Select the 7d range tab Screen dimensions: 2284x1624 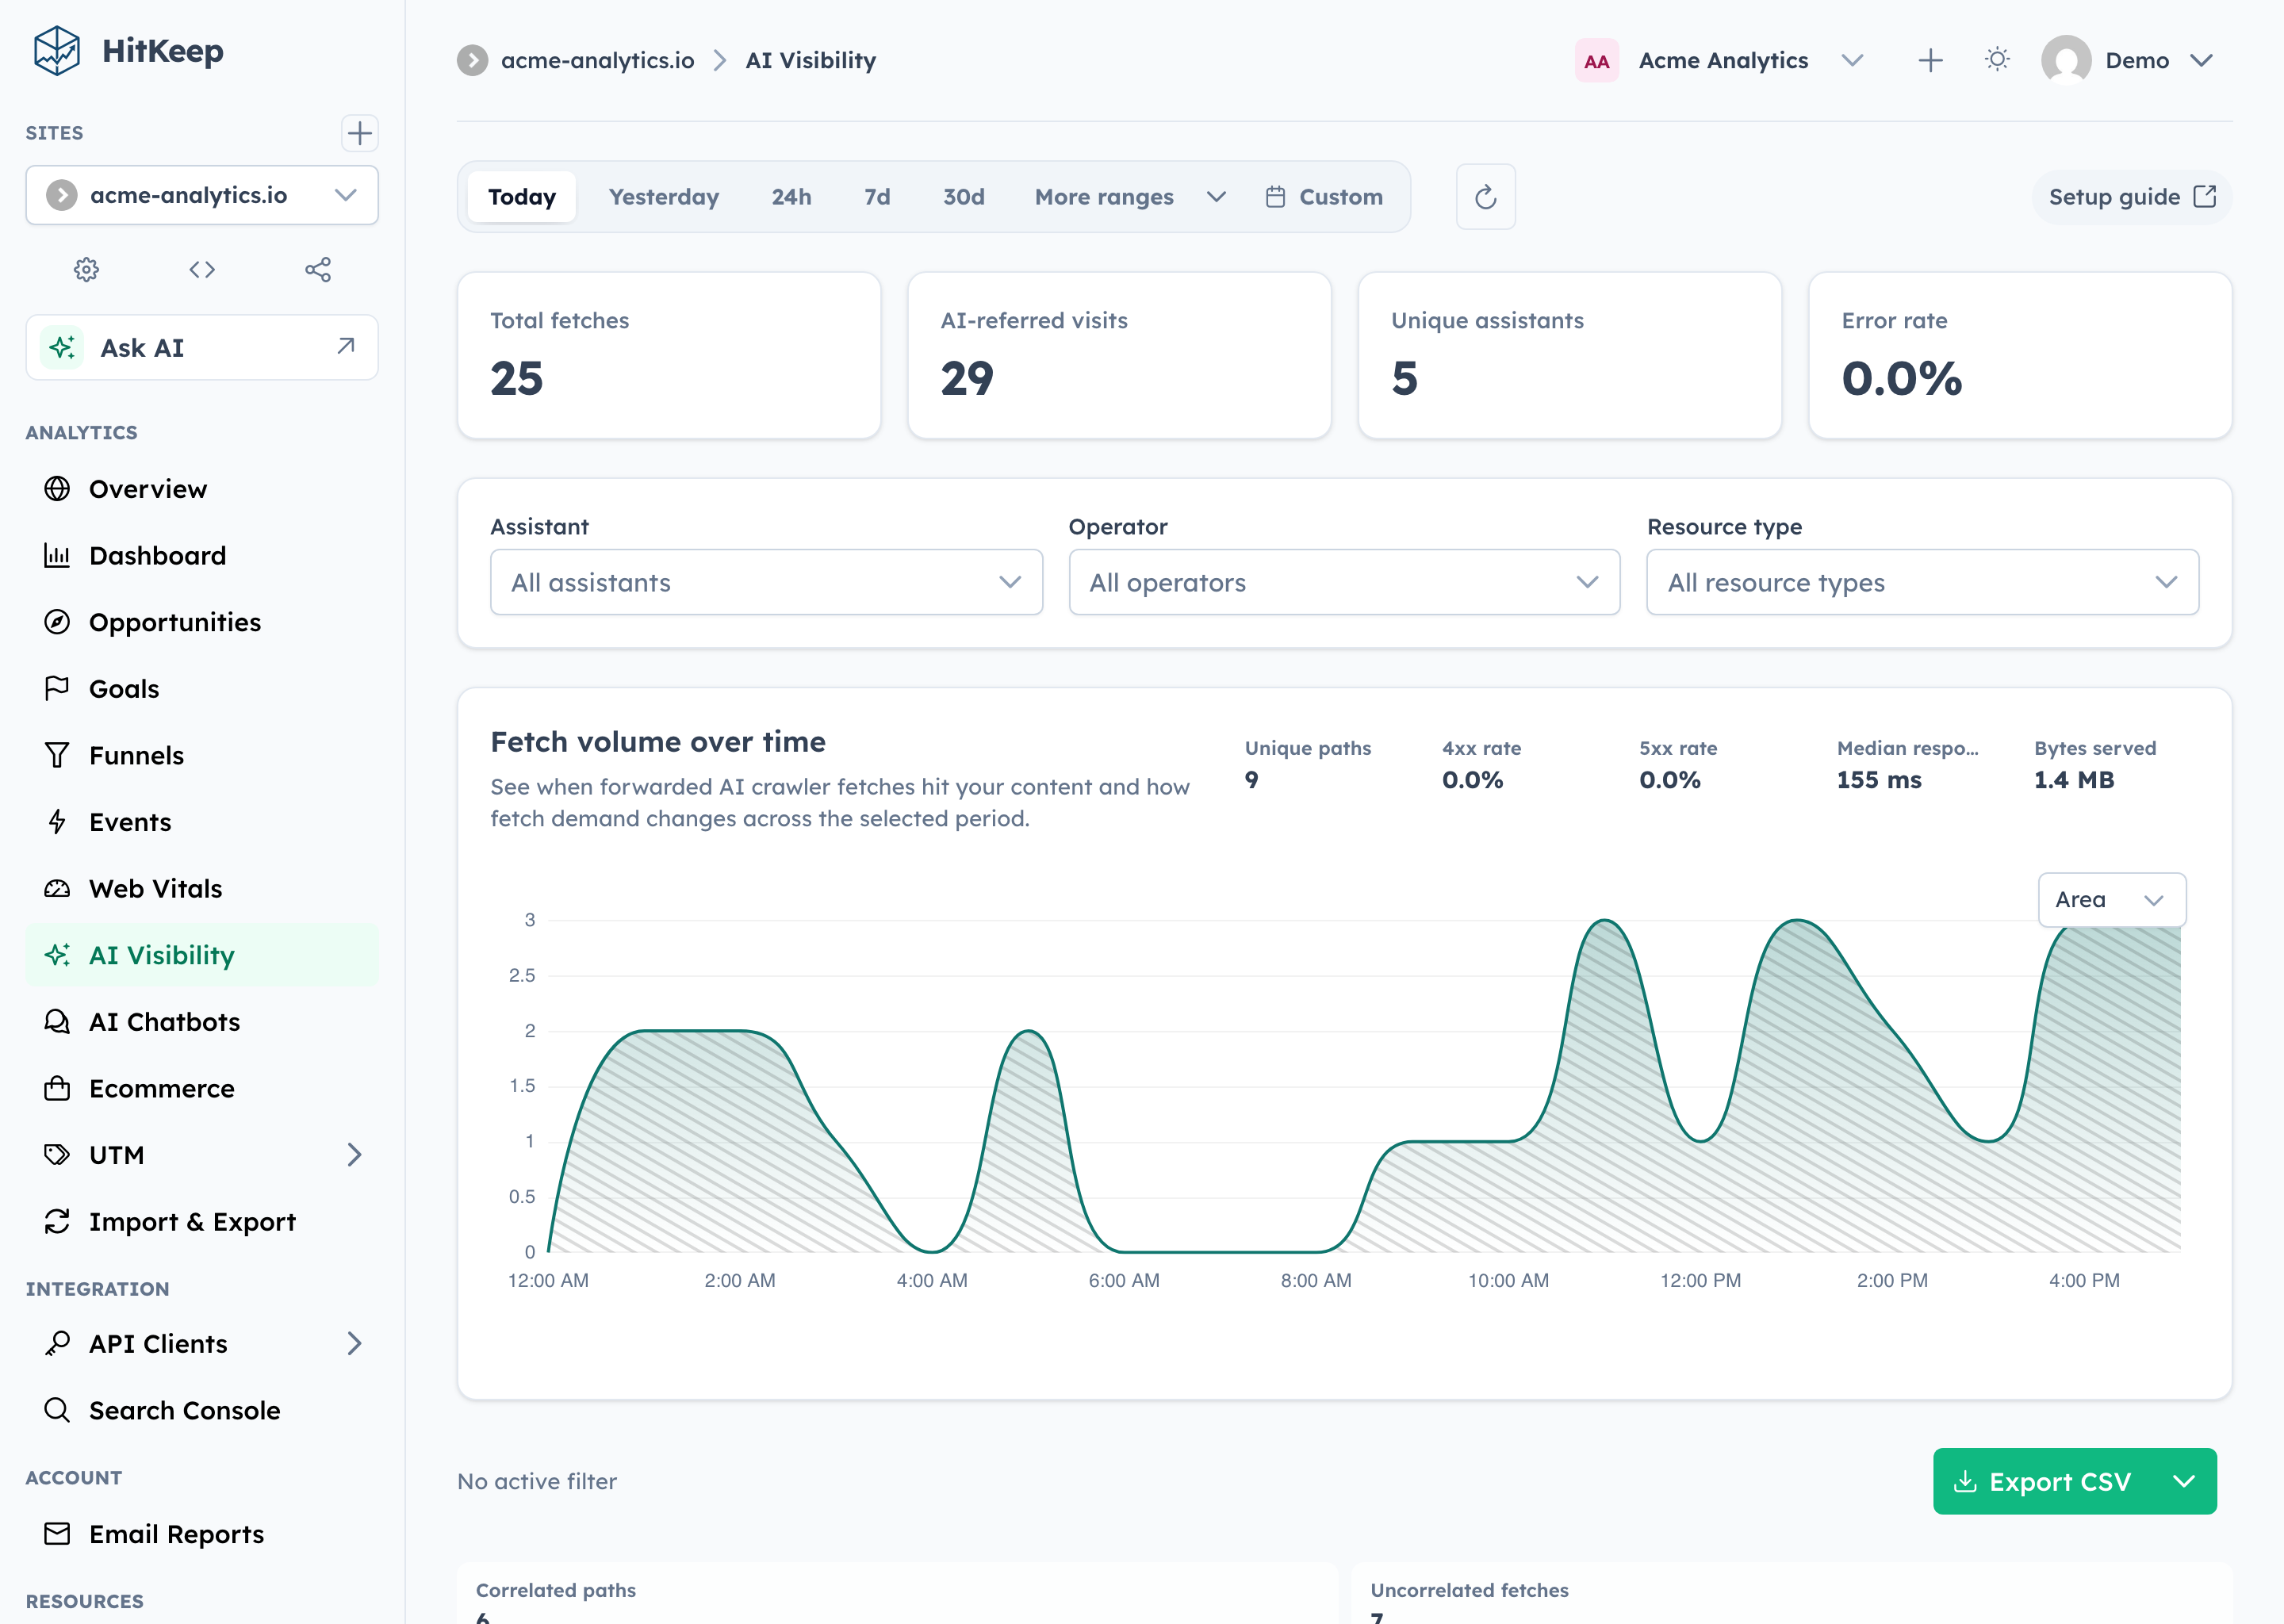point(877,197)
